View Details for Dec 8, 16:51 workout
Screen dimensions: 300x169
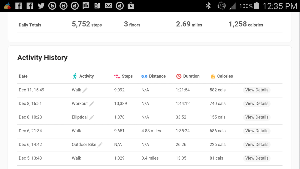pos(257,103)
